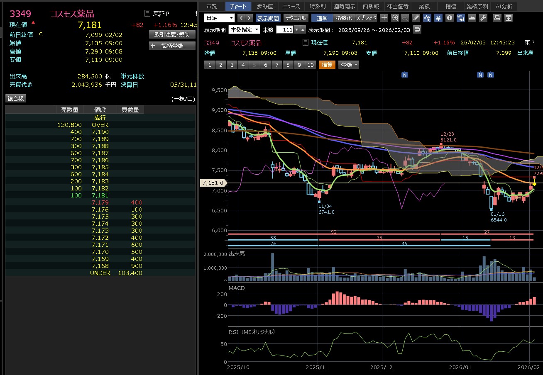Click the yen currency icon in toolbar
The height and width of the screenshot is (375, 543).
(438, 18)
